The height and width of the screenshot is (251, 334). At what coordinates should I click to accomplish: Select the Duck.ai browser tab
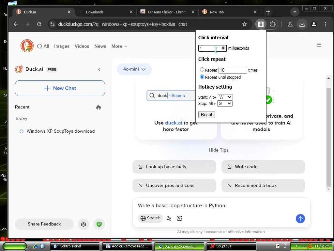[44, 12]
